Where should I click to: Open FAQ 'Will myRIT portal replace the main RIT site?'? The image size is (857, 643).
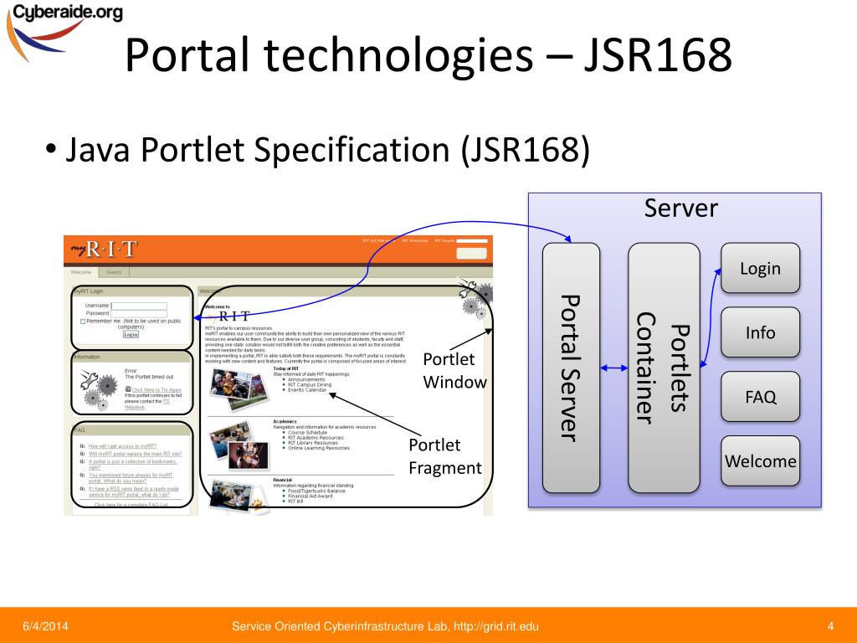click(x=135, y=454)
